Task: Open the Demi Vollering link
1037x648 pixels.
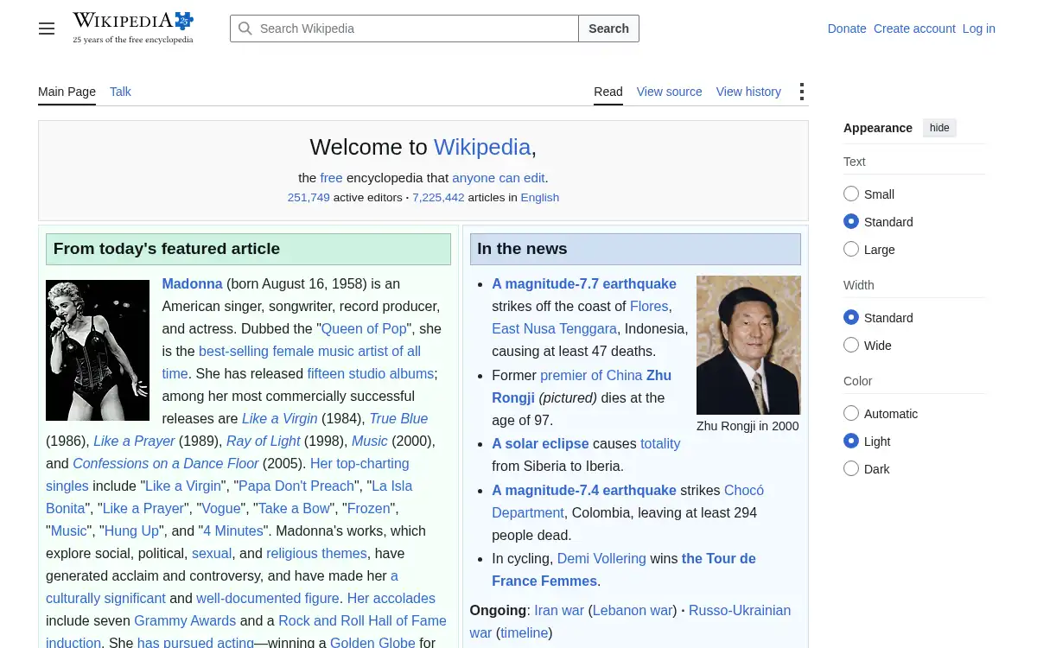Action: coord(601,558)
